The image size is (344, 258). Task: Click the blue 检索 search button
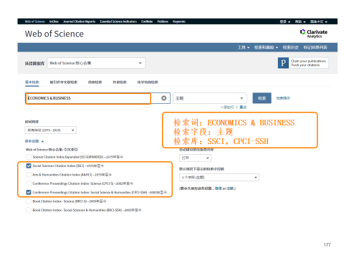coord(262,98)
